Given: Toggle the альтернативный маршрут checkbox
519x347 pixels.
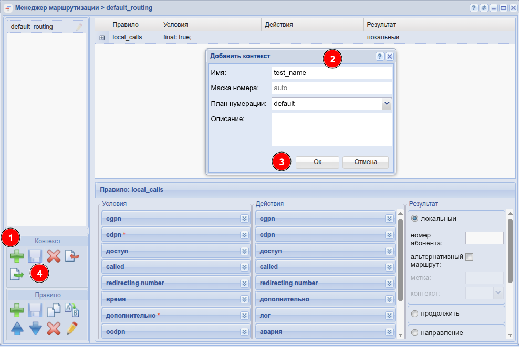Looking at the screenshot, I should point(469,256).
